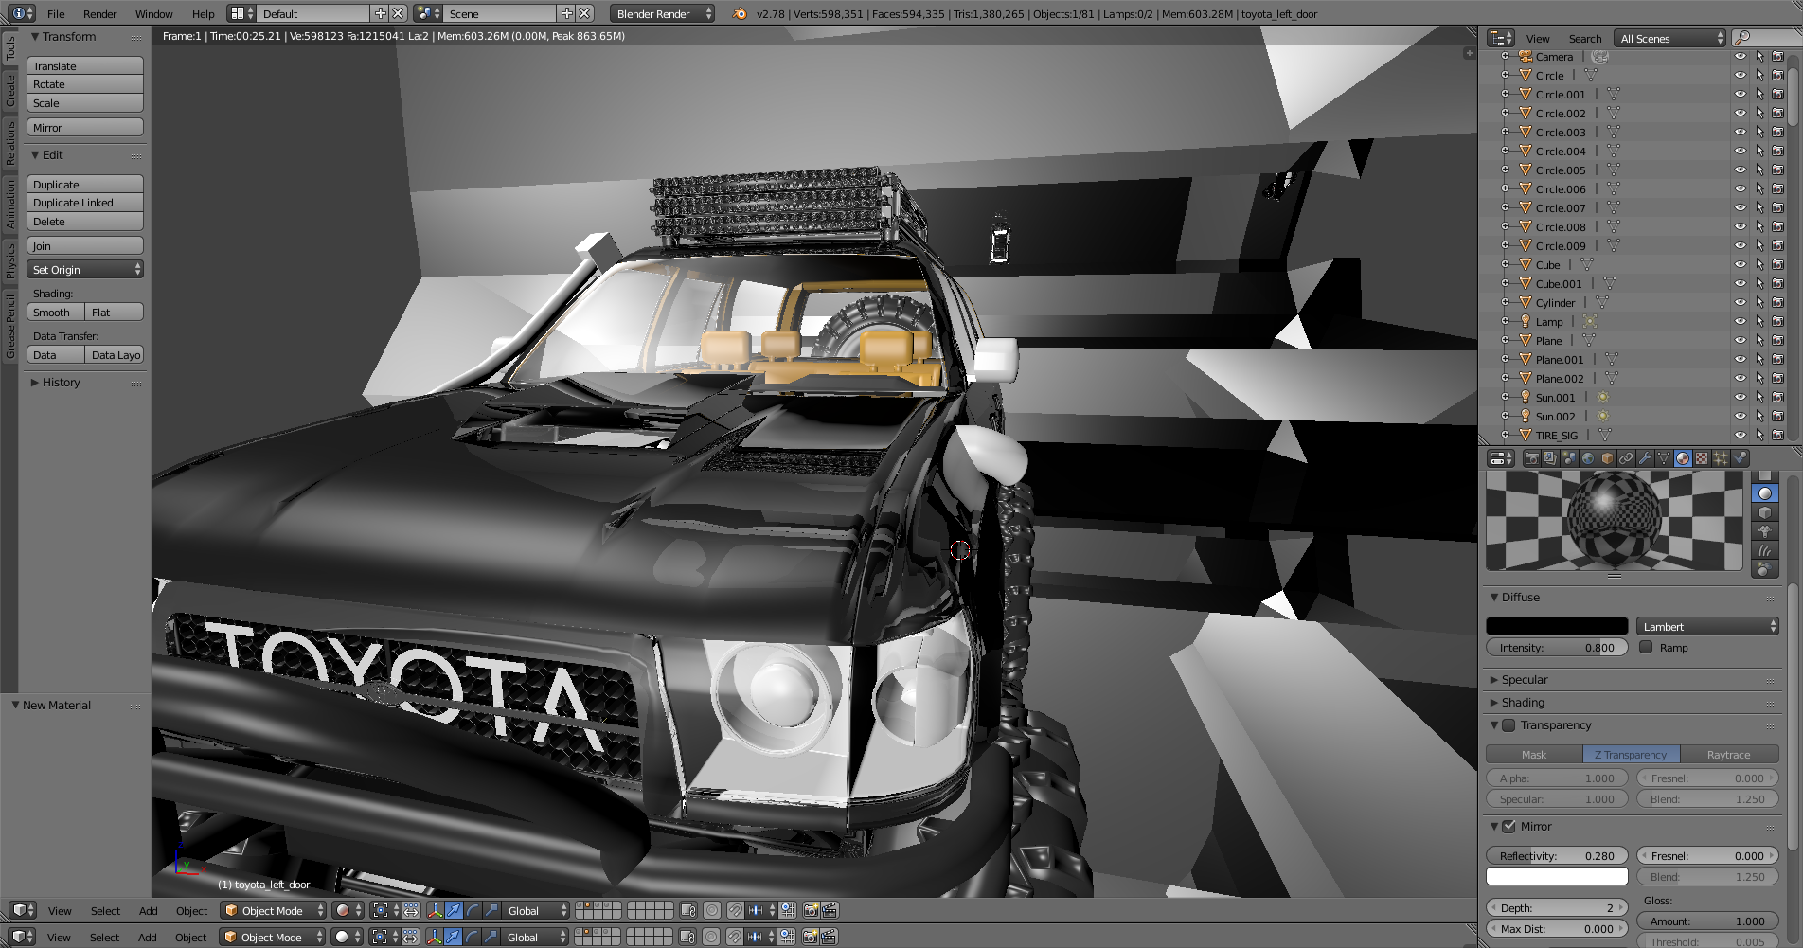Collapse the Edit panel
Screen dimensions: 1803x948
(35, 155)
